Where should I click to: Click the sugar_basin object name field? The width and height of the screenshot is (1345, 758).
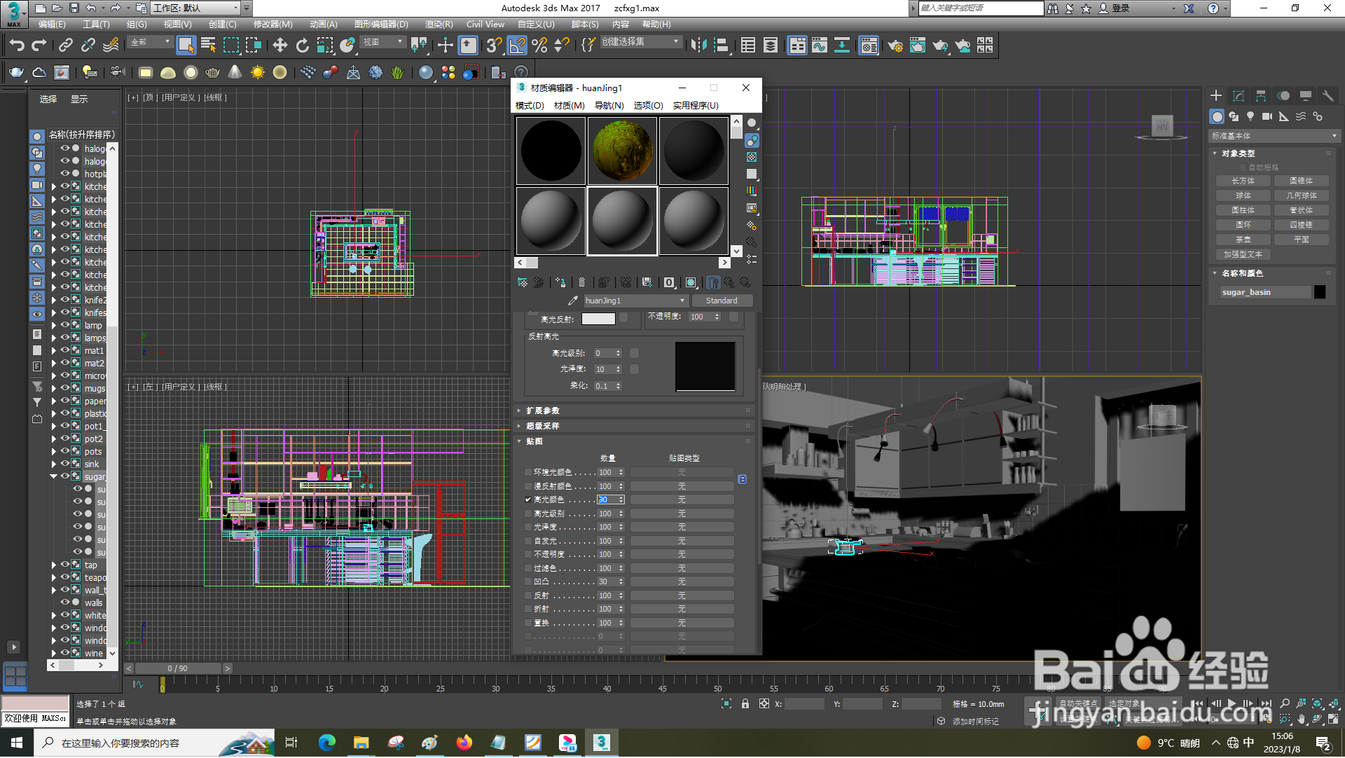click(1265, 293)
